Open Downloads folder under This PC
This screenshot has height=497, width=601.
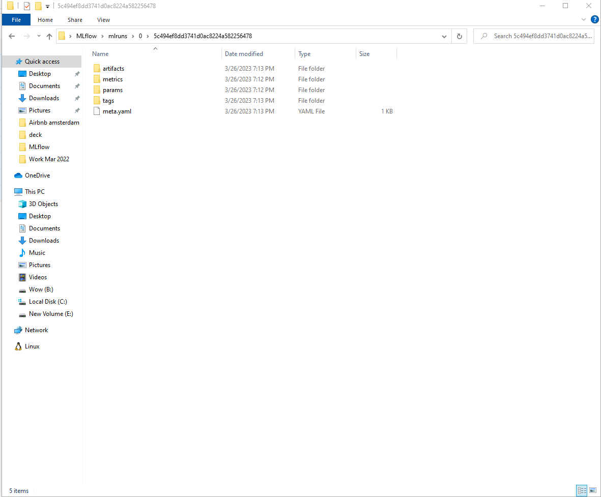click(x=44, y=240)
